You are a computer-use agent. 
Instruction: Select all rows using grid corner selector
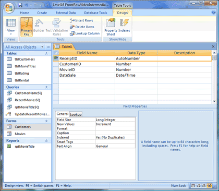pos(56,53)
